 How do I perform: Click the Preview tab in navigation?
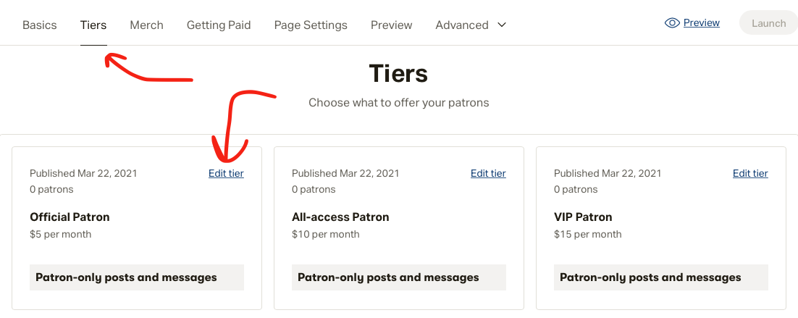point(391,25)
